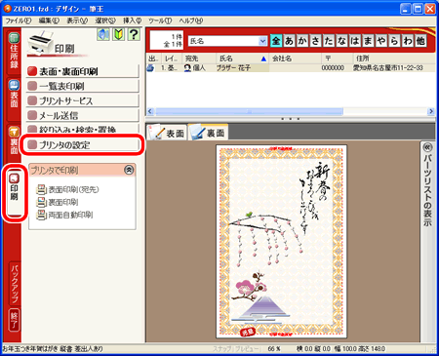Collapse the プリンタで印刷 panel

[x=129, y=170]
